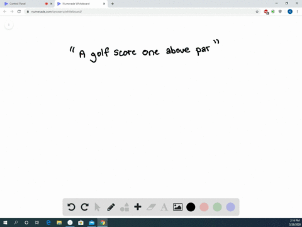Open the Chrome three-dot menu
The image size is (302, 227).
297,11
